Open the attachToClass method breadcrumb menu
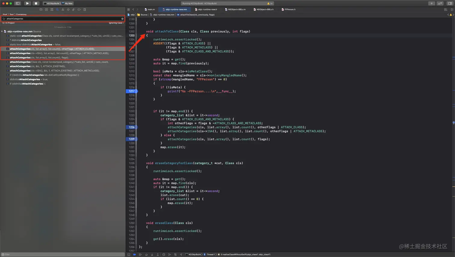Viewport: 455px width, 257px height. coord(196,15)
